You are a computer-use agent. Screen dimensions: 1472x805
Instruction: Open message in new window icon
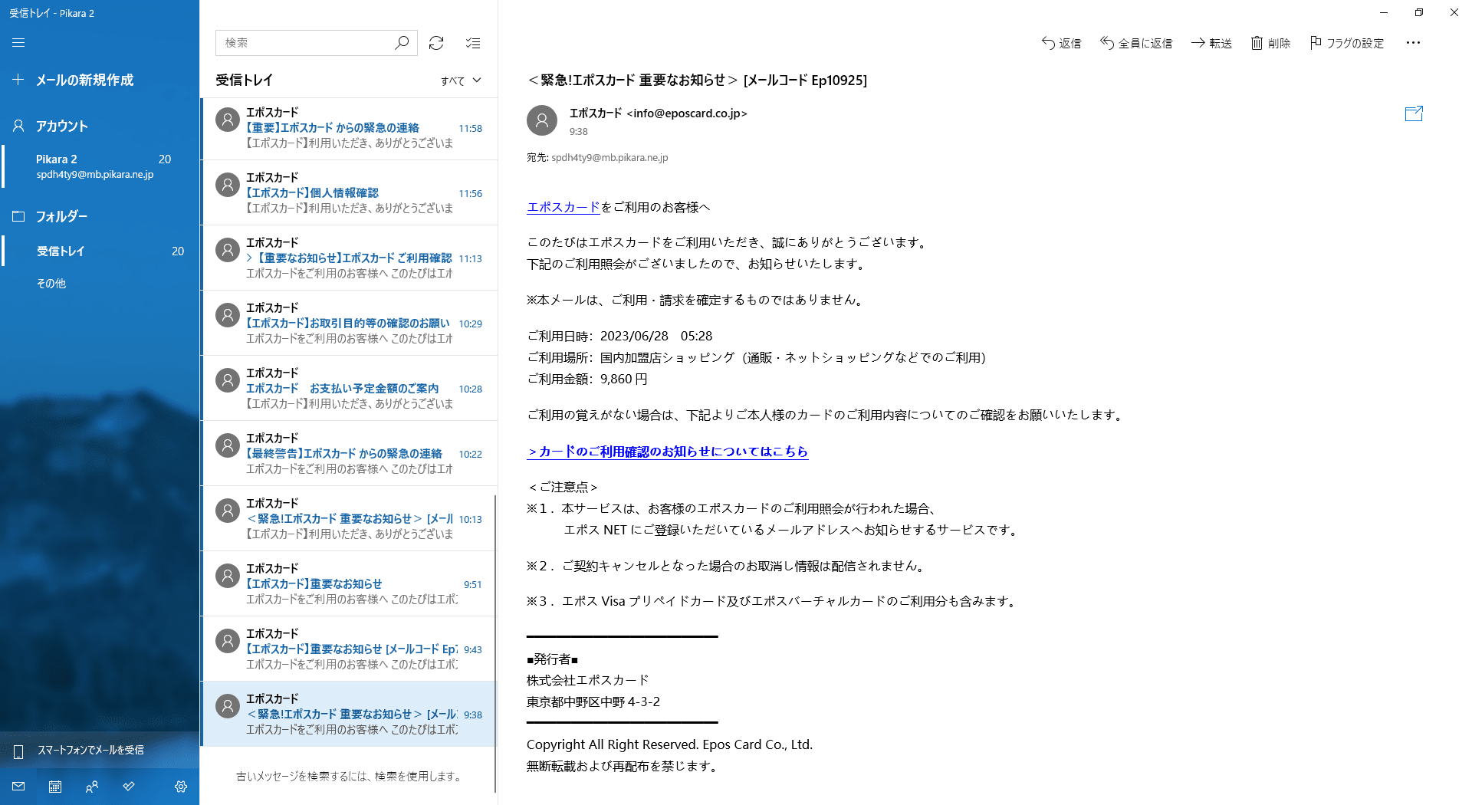1414,113
